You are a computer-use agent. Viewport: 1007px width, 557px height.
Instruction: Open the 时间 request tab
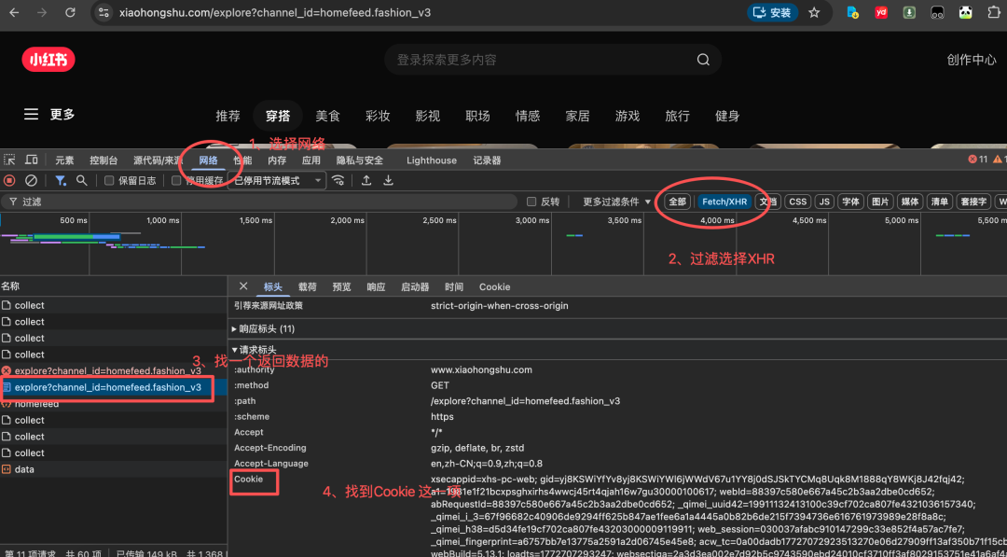pyautogui.click(x=454, y=286)
